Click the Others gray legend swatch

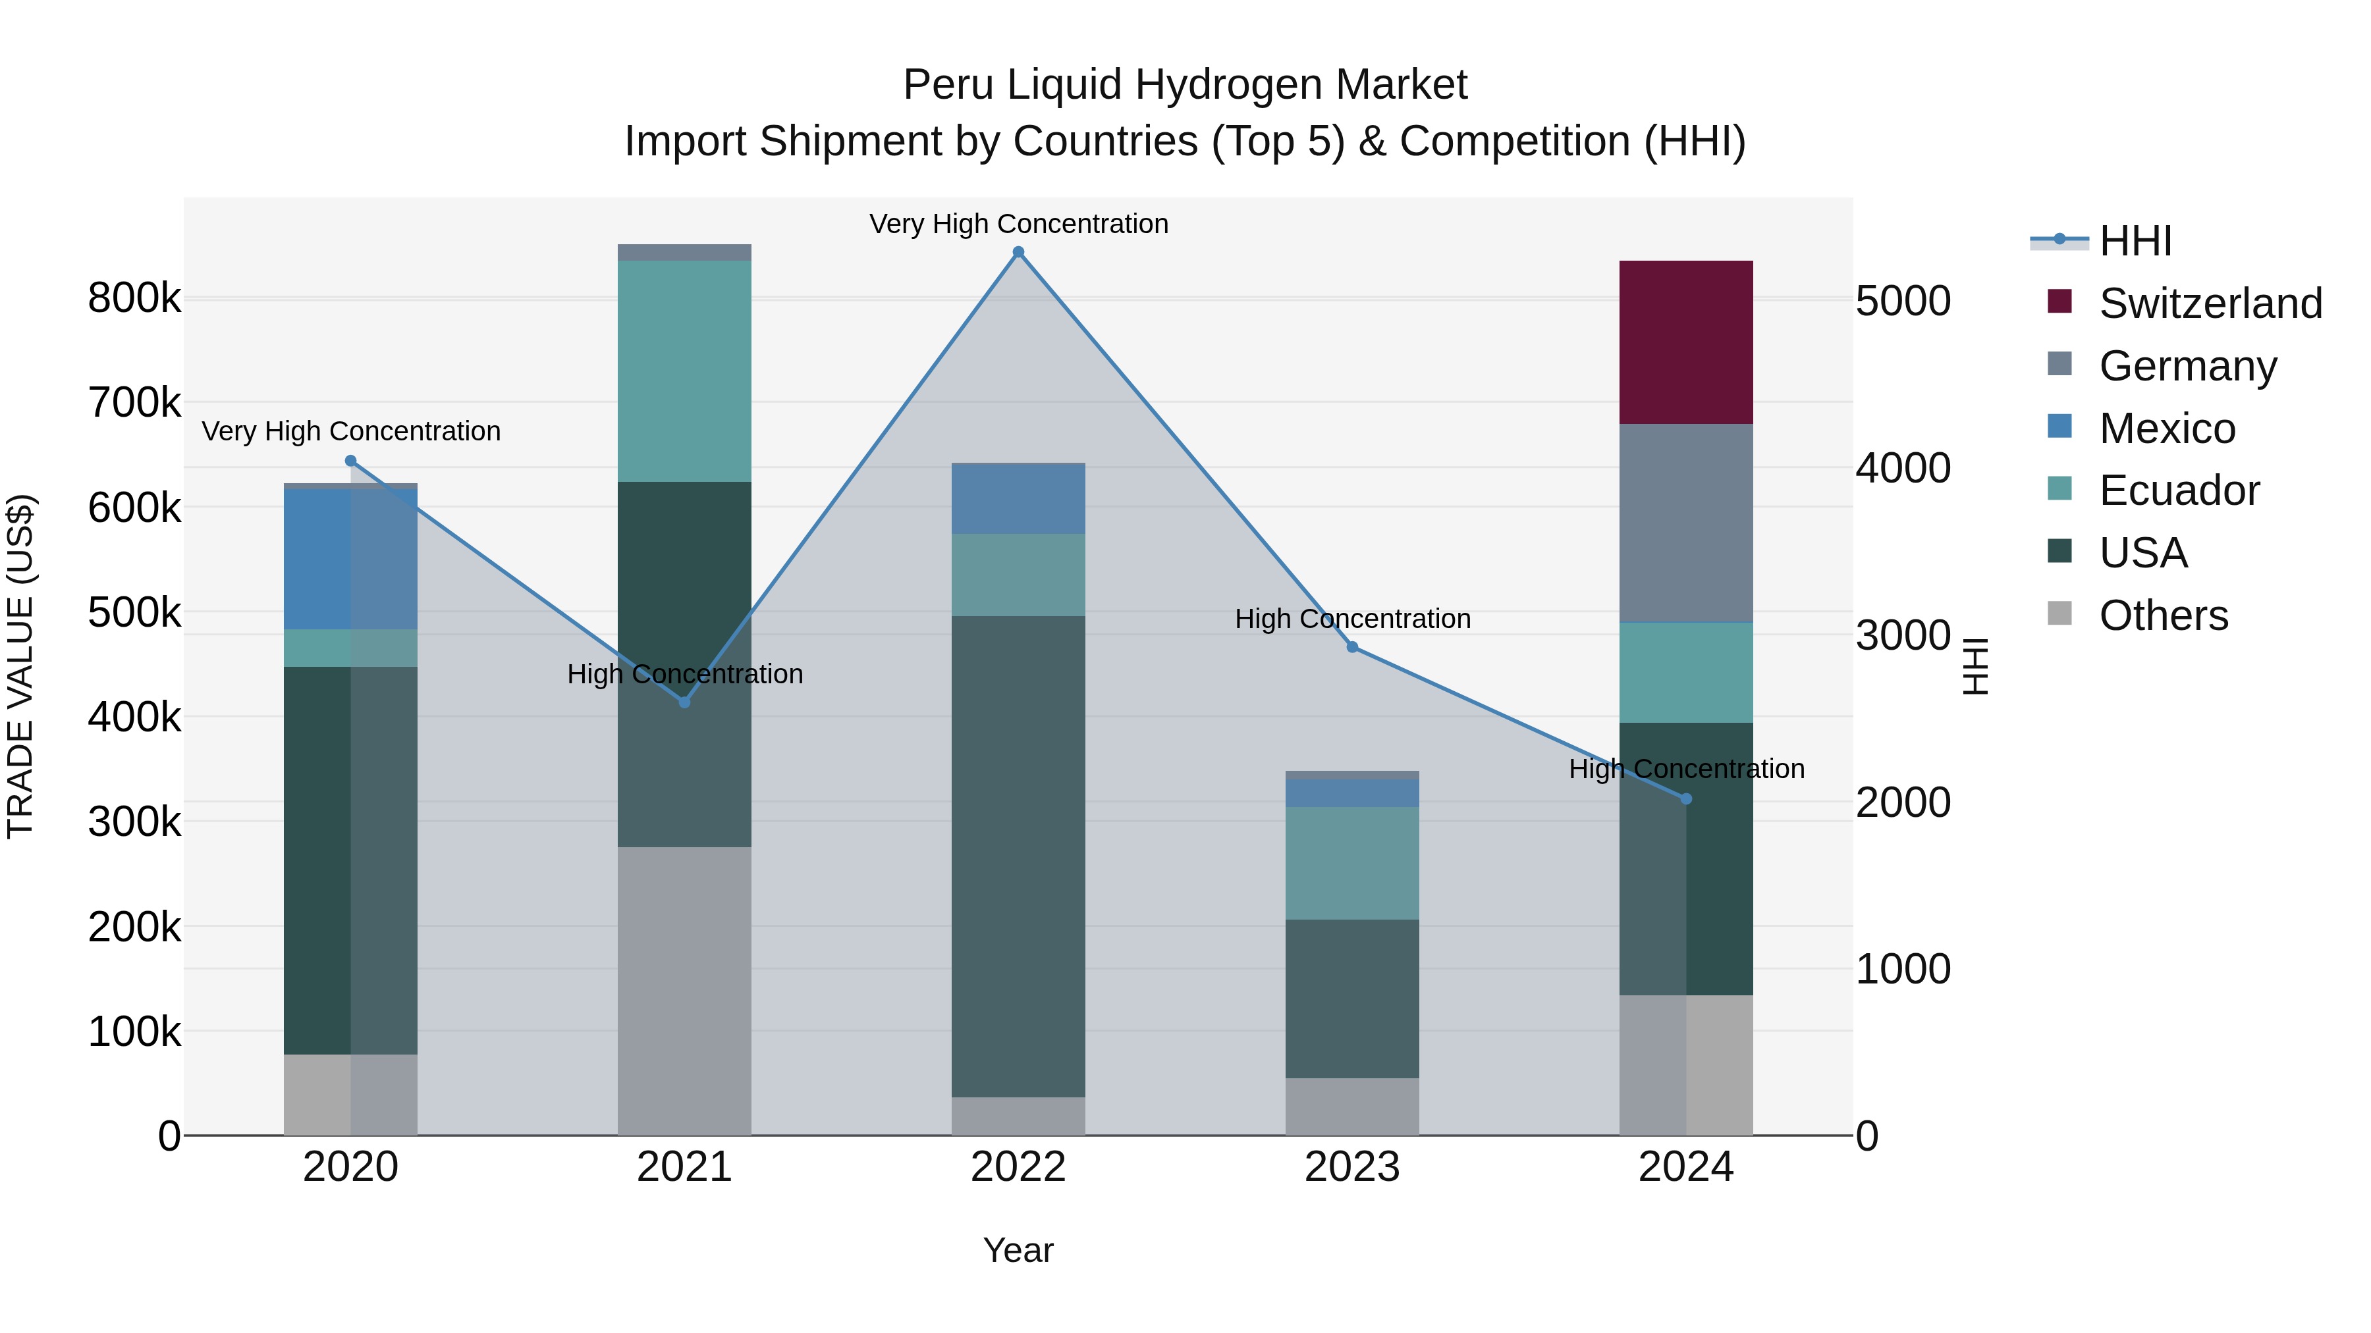(x=2060, y=613)
